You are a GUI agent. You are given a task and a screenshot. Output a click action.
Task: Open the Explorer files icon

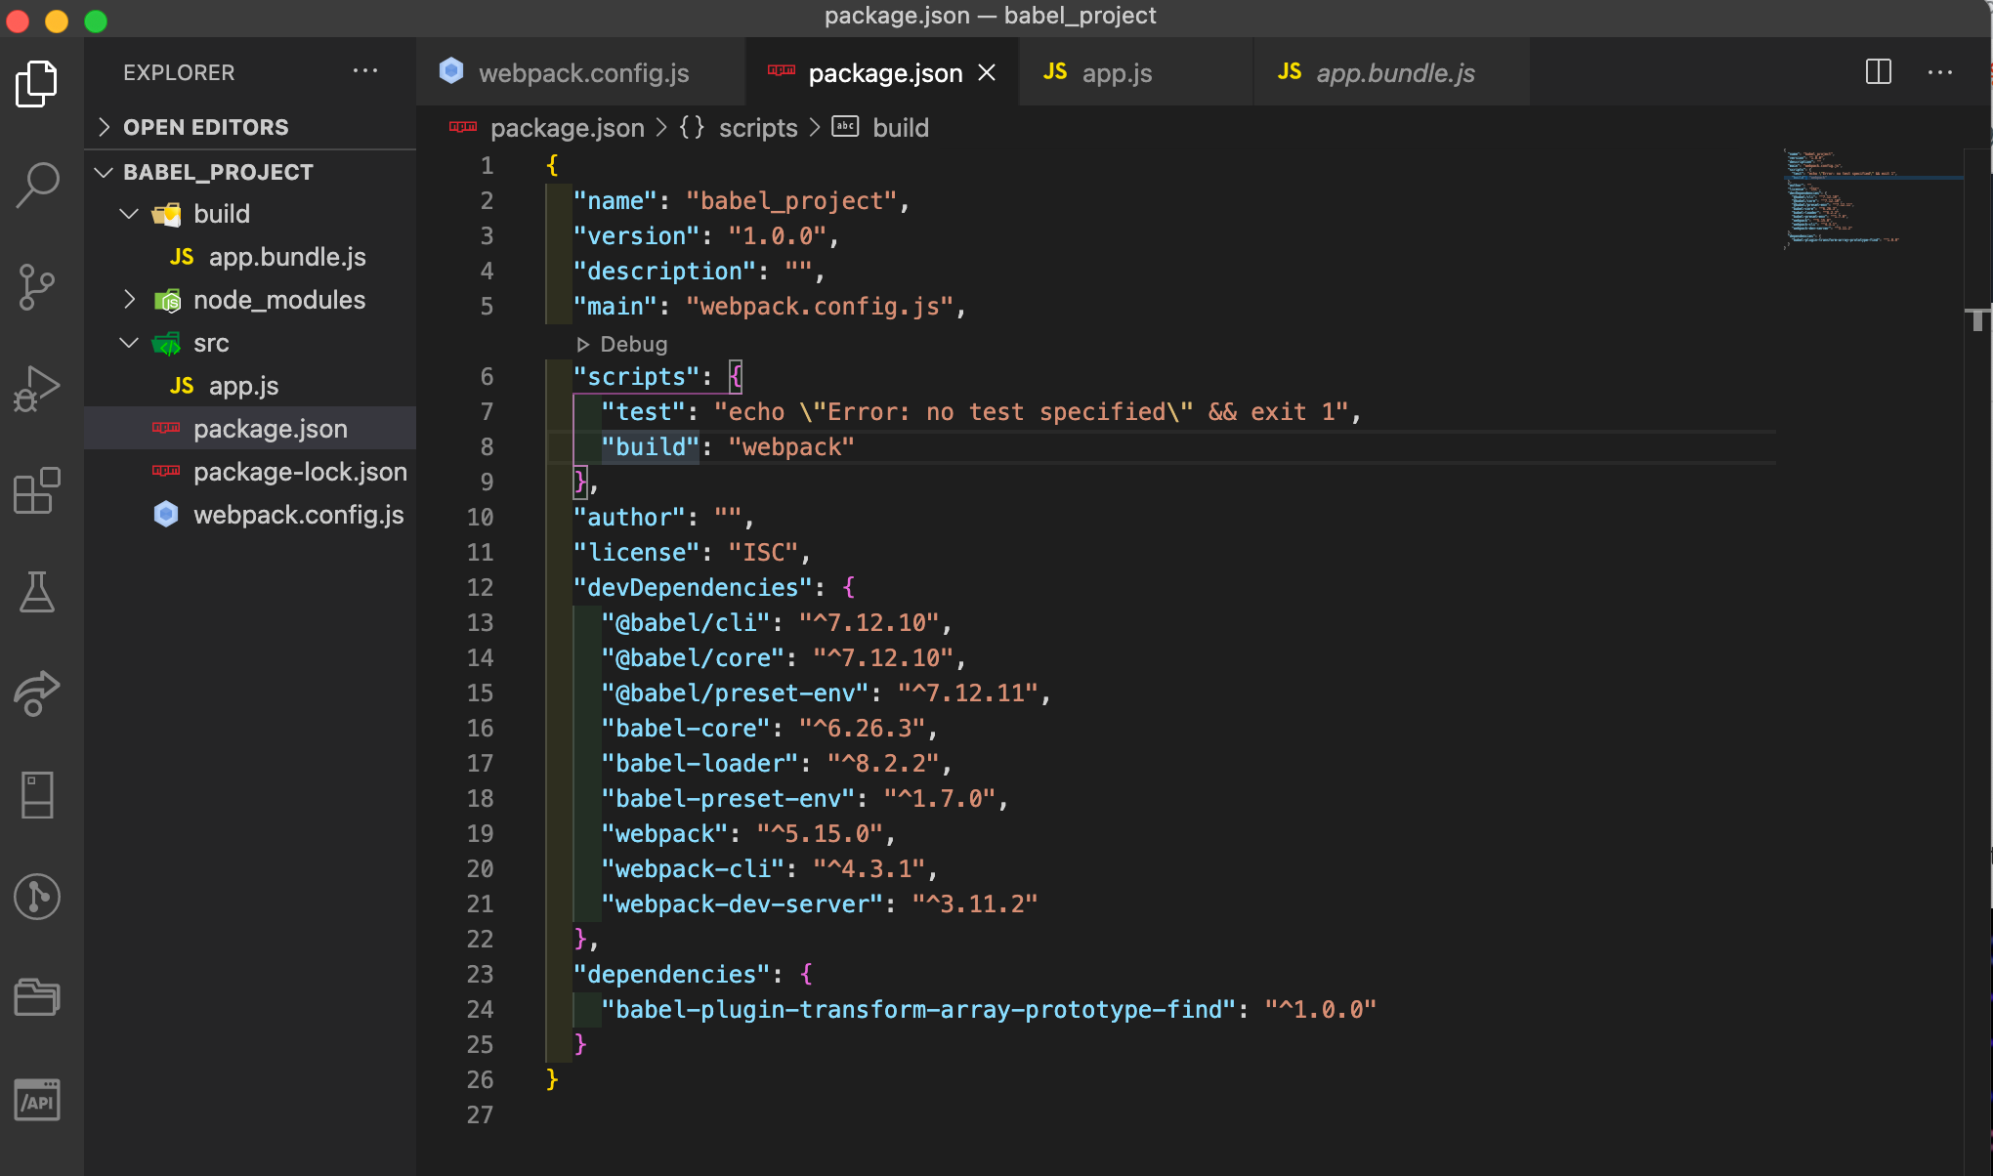pos(37,82)
